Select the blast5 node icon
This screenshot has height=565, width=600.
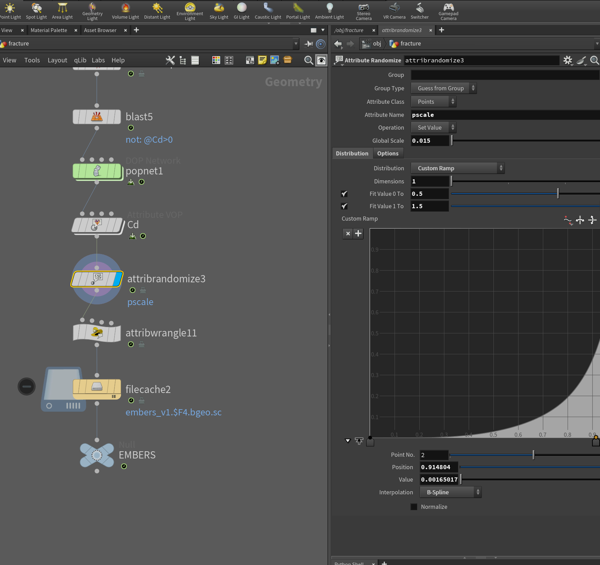pyautogui.click(x=97, y=117)
